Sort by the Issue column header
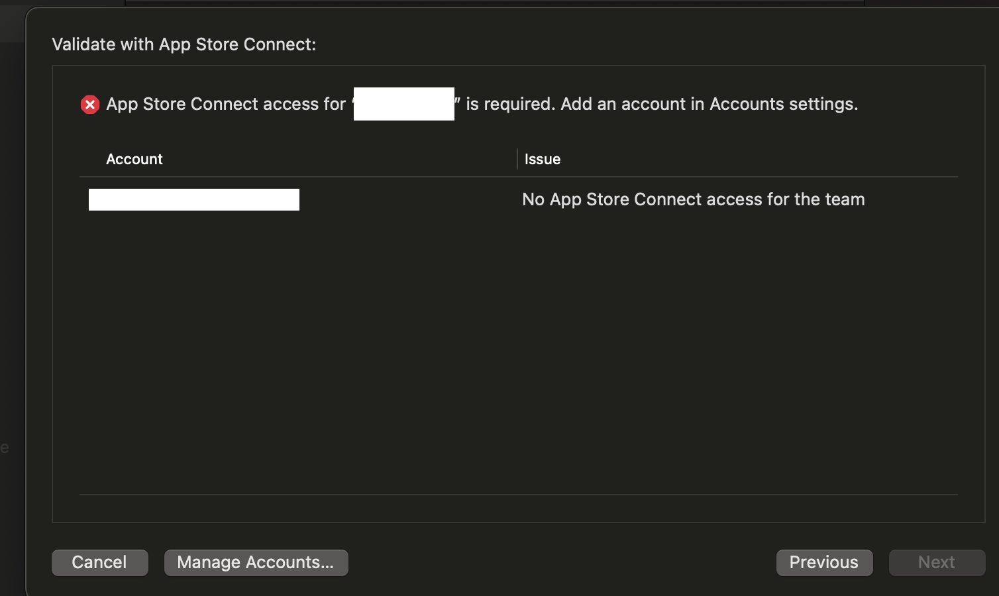 click(543, 159)
